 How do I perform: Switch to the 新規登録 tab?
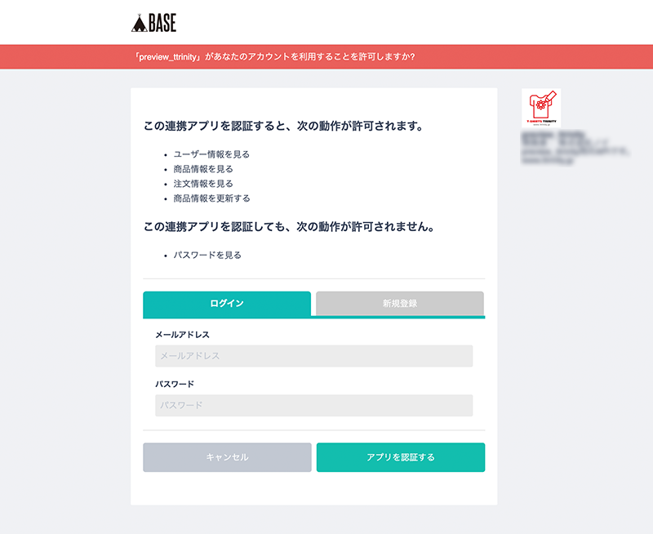(x=400, y=303)
